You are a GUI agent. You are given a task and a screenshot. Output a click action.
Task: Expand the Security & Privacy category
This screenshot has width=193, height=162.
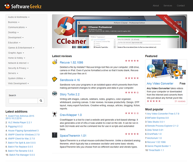click(x=18, y=68)
